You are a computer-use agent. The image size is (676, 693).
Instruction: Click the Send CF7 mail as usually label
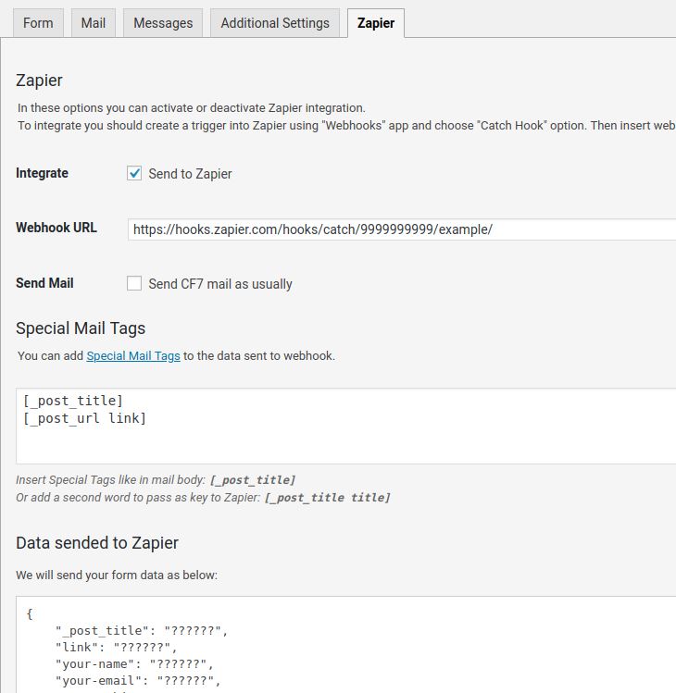[220, 284]
